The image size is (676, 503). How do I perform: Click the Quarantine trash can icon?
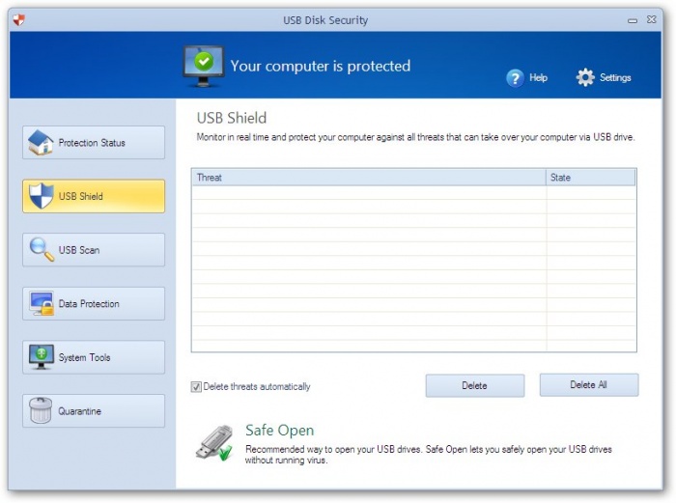[x=41, y=410]
